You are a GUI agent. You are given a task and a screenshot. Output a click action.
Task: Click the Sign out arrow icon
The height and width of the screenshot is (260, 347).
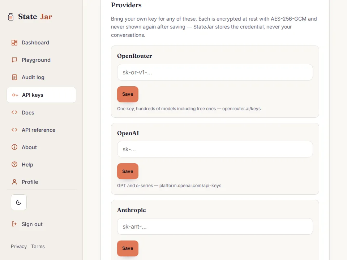[14, 224]
